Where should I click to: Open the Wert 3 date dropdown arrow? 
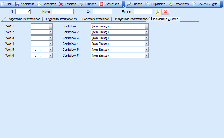click(50, 38)
